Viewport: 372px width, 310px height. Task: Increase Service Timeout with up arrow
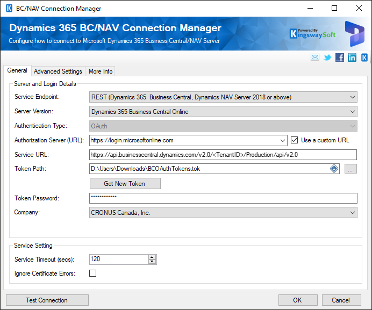(x=152, y=257)
